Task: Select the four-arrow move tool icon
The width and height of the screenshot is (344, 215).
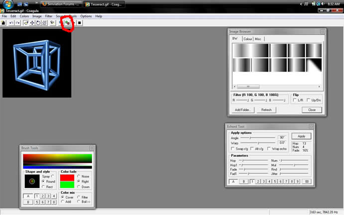Action: (x=32, y=23)
